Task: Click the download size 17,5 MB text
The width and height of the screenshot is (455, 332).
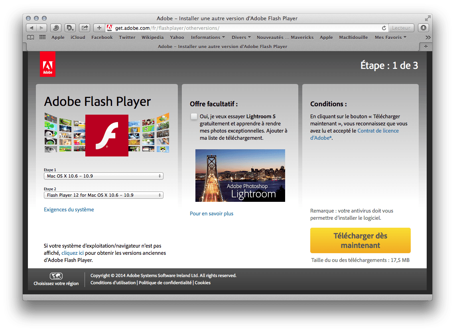Action: point(360,260)
